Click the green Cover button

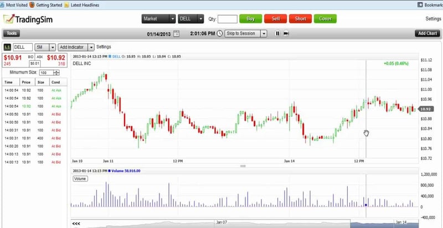pyautogui.click(x=325, y=19)
